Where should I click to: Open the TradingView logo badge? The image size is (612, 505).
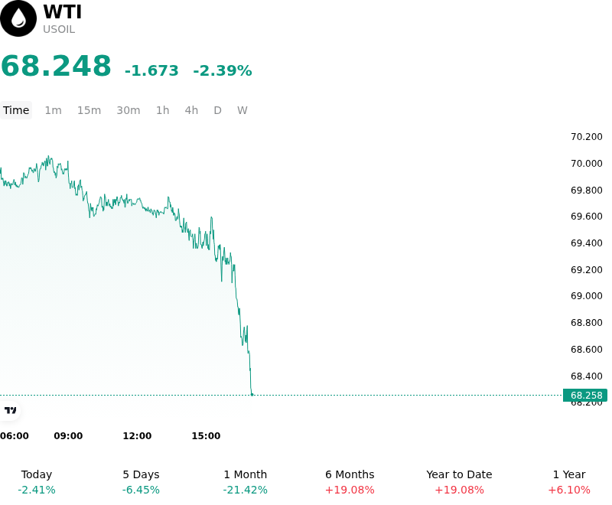10,410
